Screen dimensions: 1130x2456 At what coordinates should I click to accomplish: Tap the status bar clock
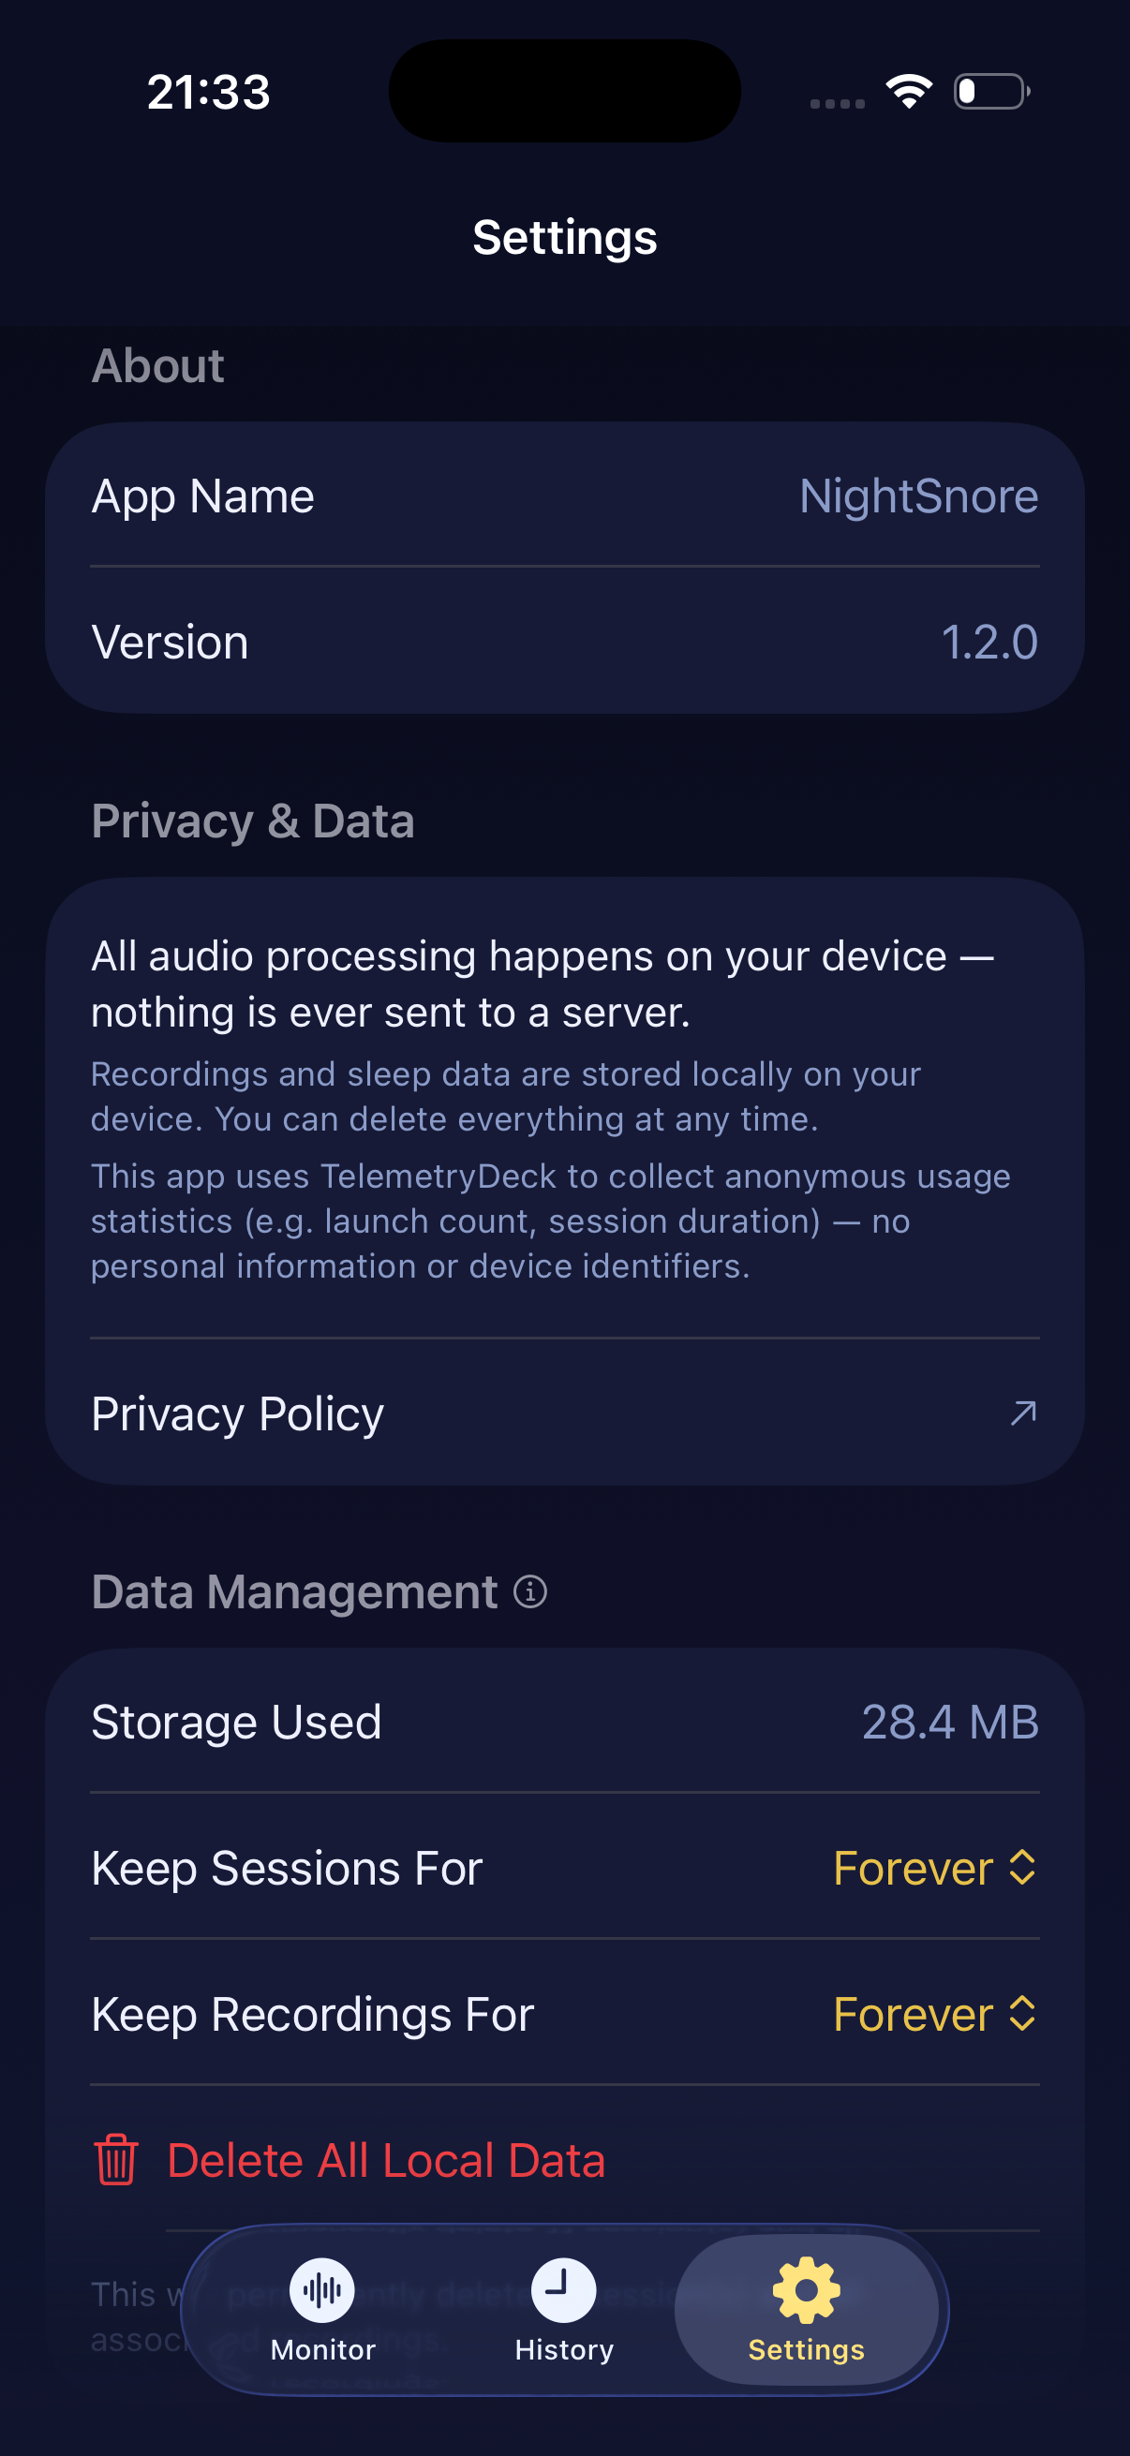(209, 93)
